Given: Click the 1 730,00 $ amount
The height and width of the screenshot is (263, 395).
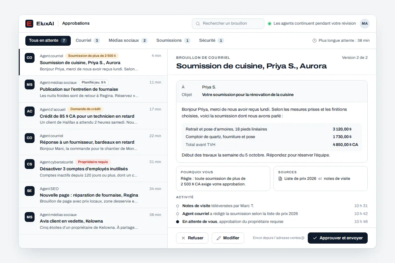Looking at the screenshot, I should click(342, 137).
